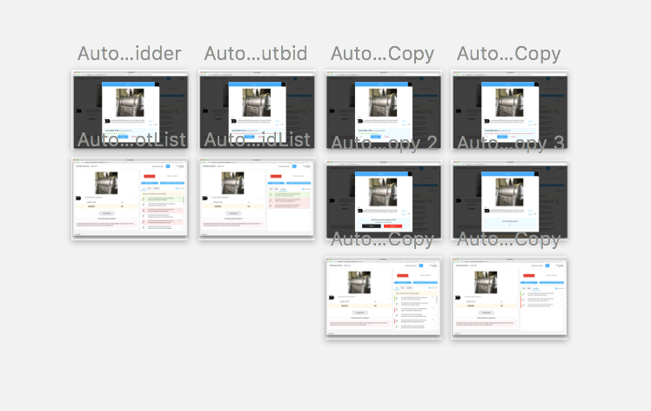Click the machine photo in Auto...idder artboard

tap(130, 102)
